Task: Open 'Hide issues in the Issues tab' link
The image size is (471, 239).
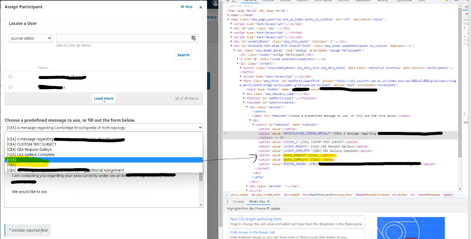Action: coord(253,232)
